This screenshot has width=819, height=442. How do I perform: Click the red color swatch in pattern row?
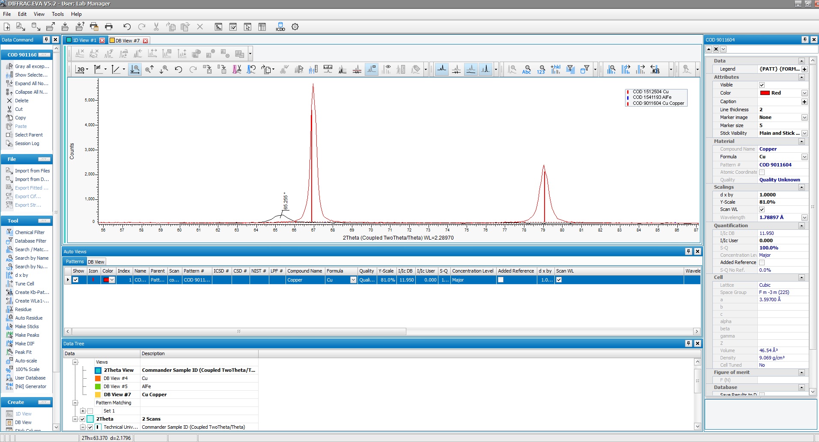coord(106,280)
